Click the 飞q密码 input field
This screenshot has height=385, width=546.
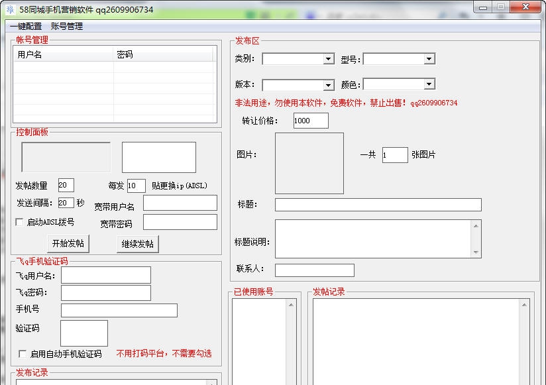click(106, 293)
